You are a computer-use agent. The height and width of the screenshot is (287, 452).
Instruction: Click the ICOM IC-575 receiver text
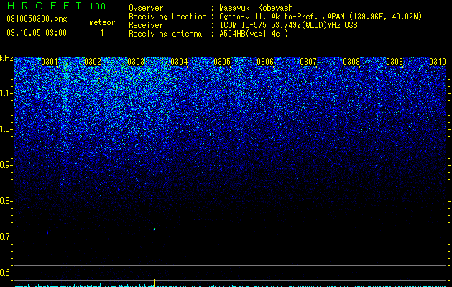click(288, 25)
